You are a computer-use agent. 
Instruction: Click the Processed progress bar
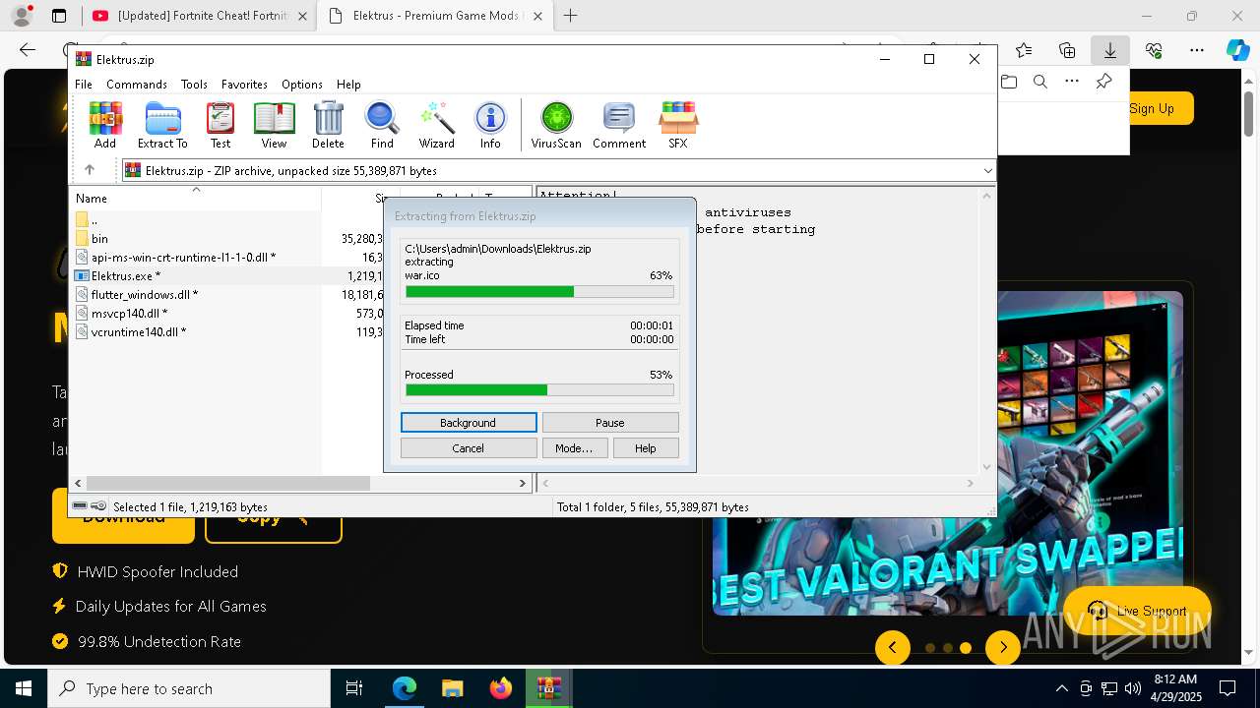click(x=539, y=390)
